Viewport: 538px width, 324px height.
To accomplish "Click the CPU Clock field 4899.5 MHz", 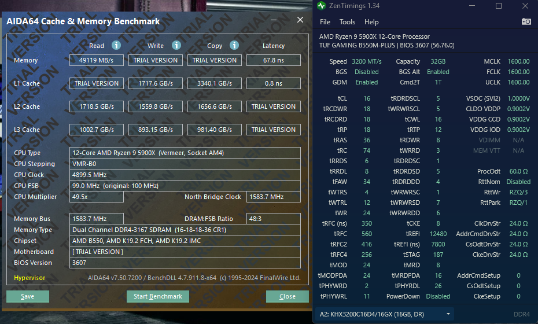I will (x=185, y=175).
